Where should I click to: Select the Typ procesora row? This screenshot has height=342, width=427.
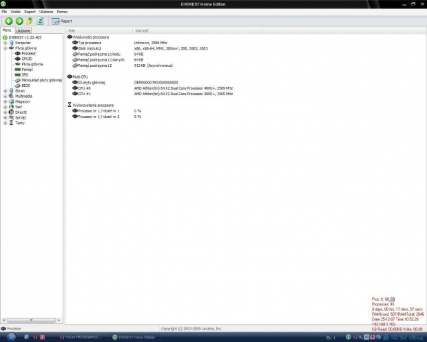[120, 43]
